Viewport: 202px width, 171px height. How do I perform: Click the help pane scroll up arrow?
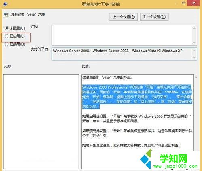click(x=196, y=77)
